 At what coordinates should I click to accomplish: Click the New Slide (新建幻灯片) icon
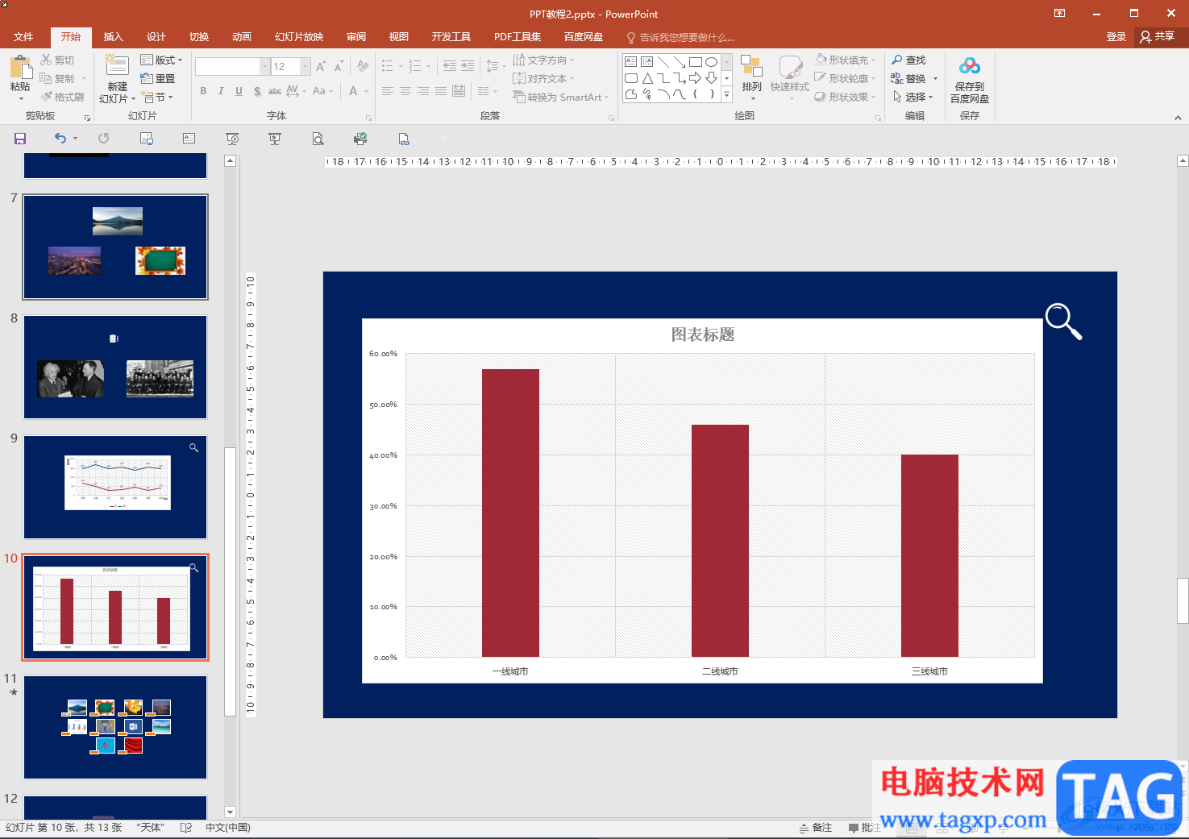point(117,66)
